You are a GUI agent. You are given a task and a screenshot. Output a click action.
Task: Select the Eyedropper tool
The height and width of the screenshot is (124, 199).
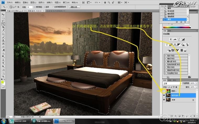(3, 30)
